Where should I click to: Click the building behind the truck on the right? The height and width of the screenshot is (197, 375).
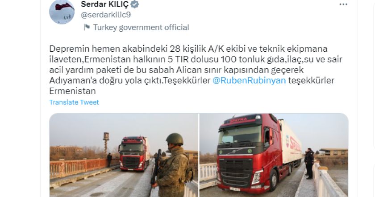(333, 152)
